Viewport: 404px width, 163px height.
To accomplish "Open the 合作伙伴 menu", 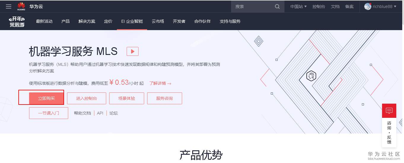I will click(203, 21).
